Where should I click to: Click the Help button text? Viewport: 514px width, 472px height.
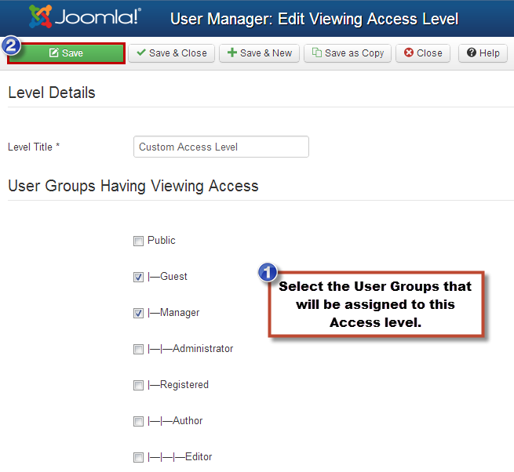(490, 53)
